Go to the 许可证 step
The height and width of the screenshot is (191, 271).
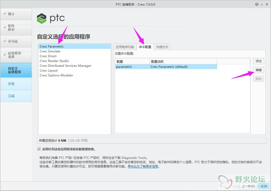16,41
